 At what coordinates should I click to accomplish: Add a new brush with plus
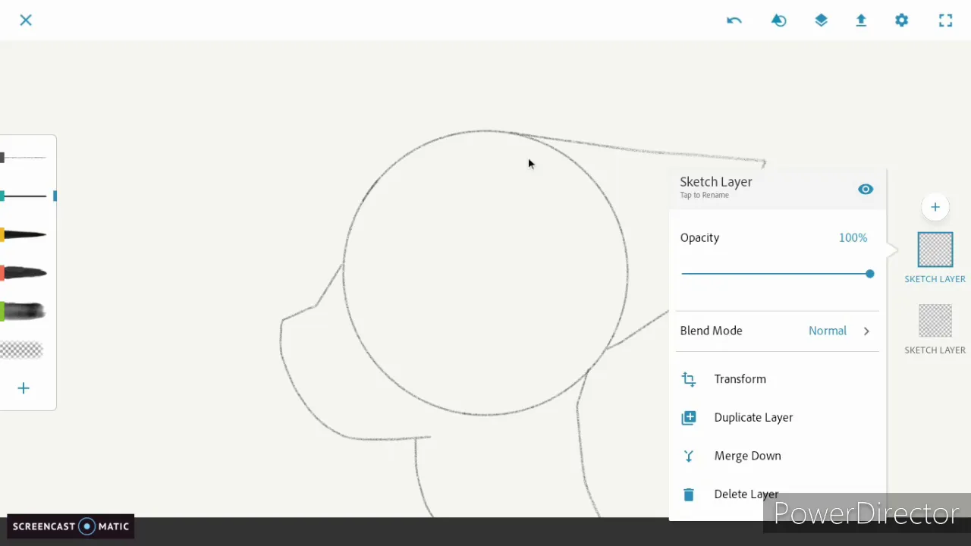(x=24, y=388)
